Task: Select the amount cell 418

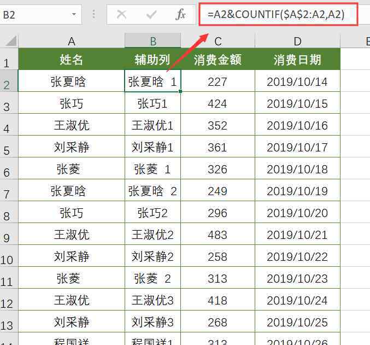Action: 218,300
